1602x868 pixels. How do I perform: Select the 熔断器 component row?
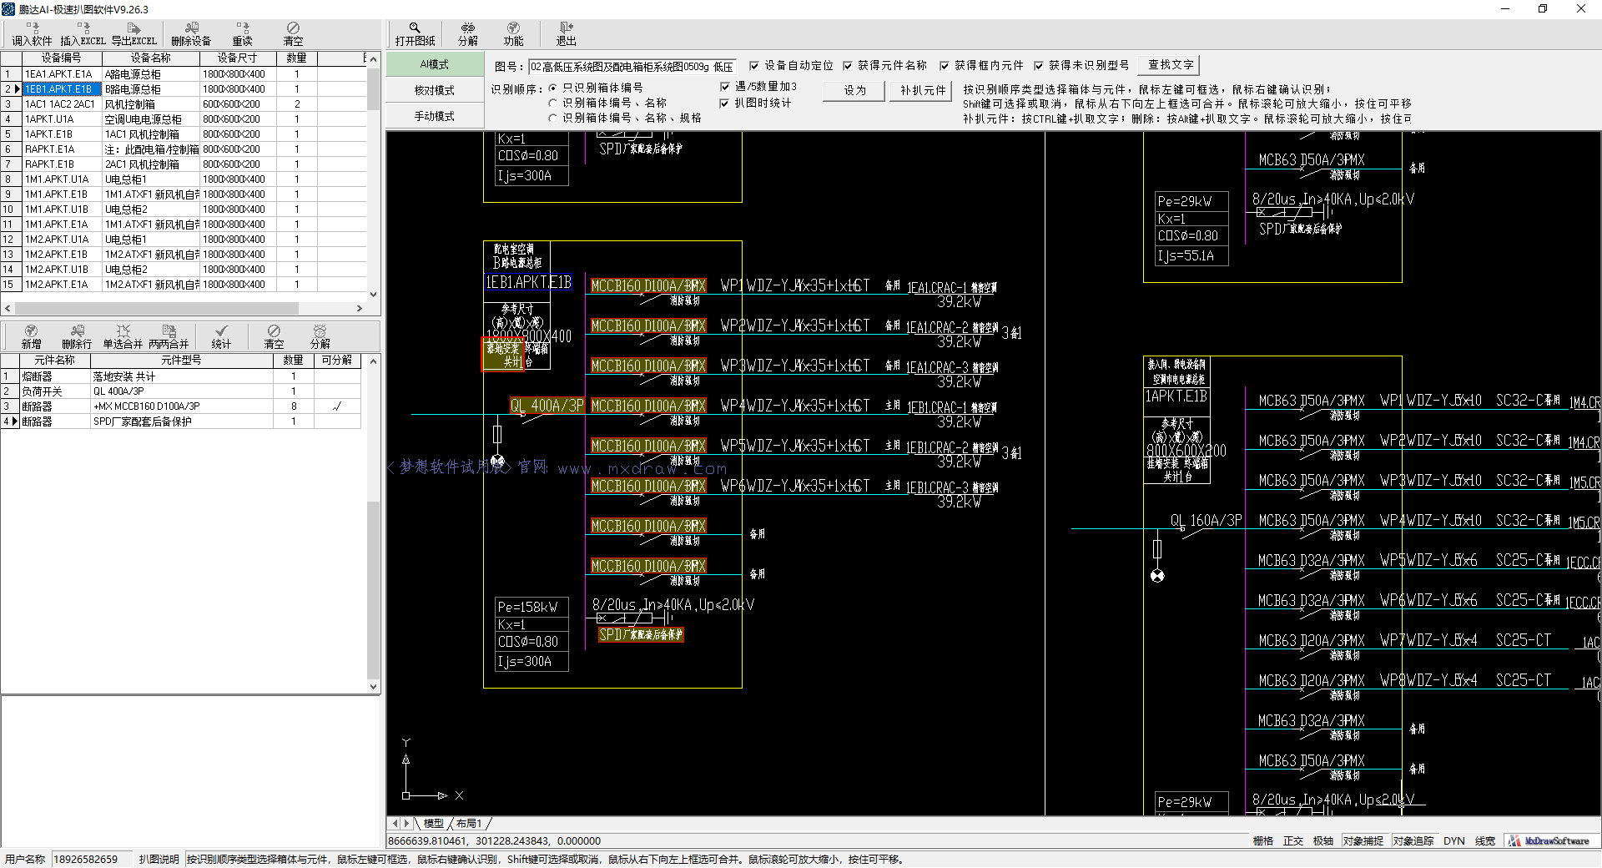180,376
